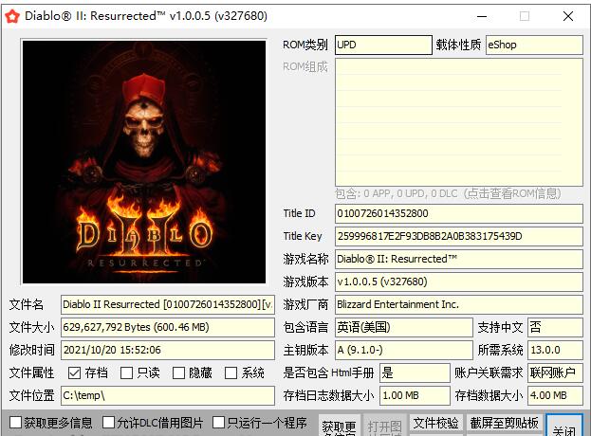Enable 允许DLC借用图片 checkbox
Image resolution: width=591 pixels, height=436 pixels.
[108, 423]
